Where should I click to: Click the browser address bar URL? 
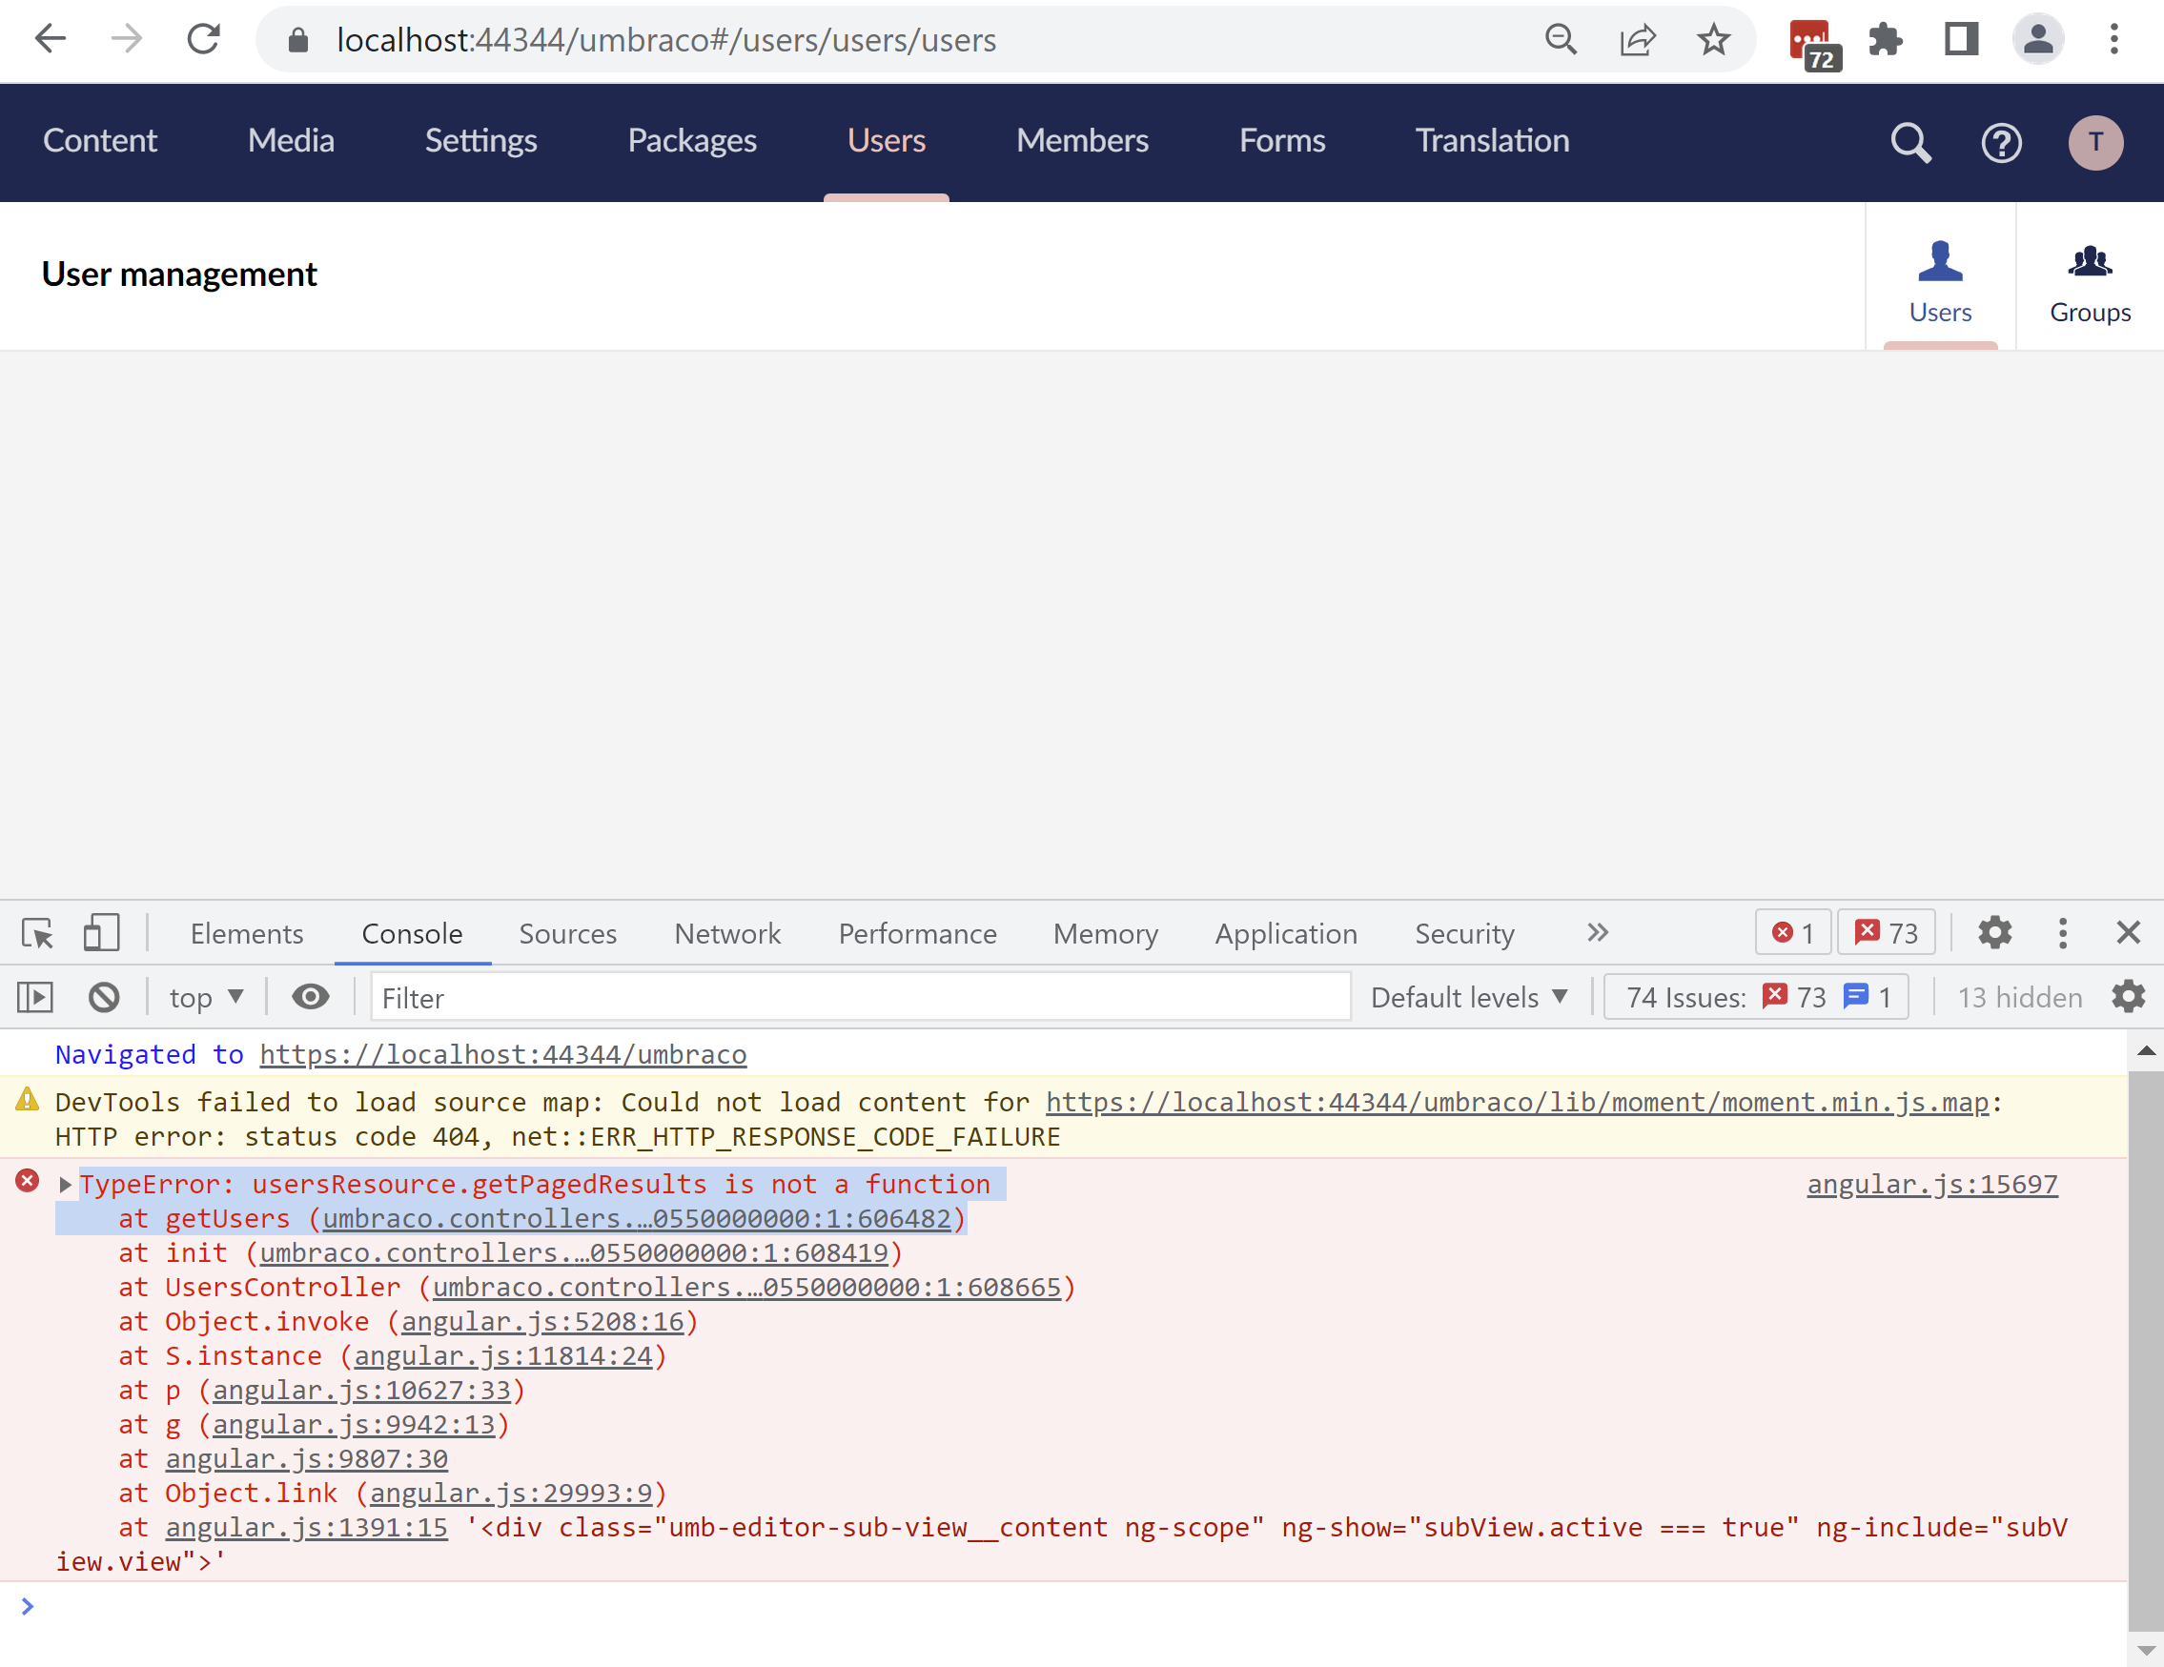click(665, 40)
